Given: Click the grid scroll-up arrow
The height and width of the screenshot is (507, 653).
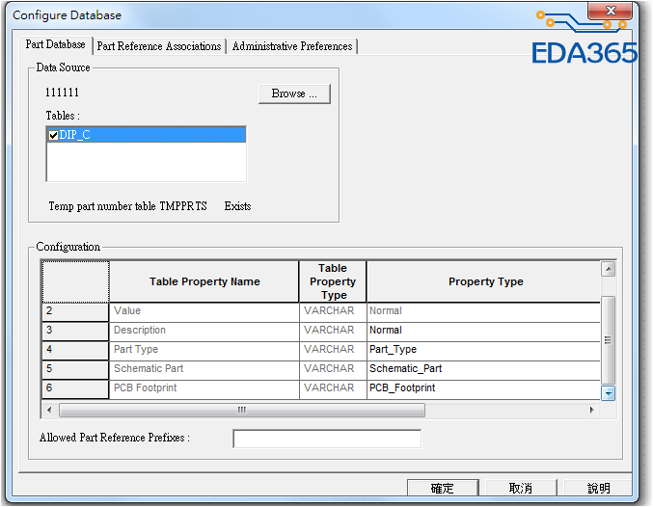Looking at the screenshot, I should 609,269.
